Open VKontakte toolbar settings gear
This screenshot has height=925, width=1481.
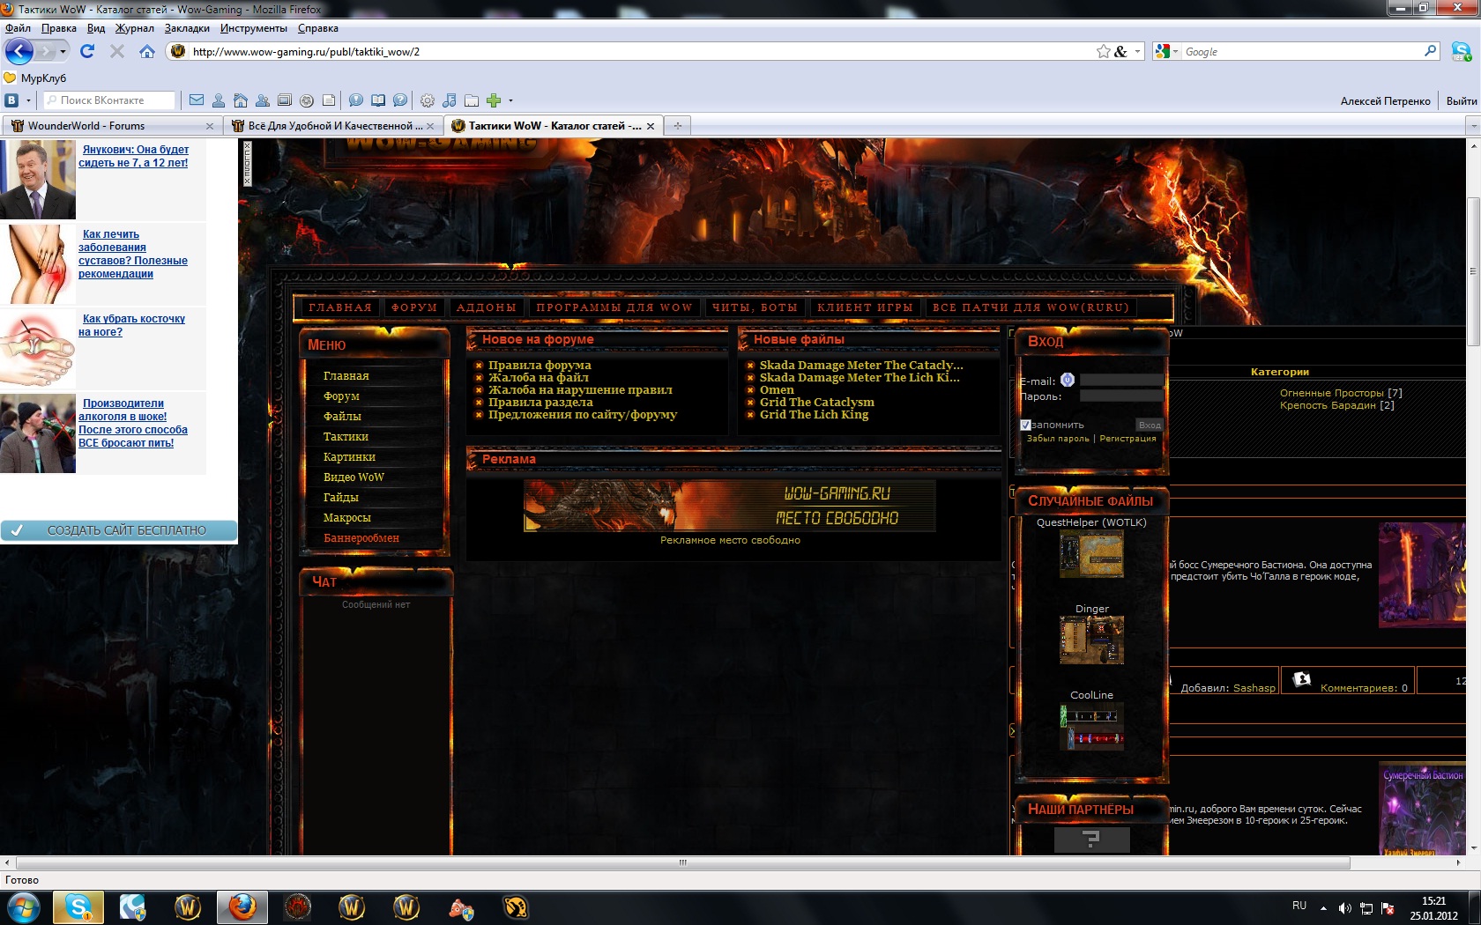tap(428, 100)
